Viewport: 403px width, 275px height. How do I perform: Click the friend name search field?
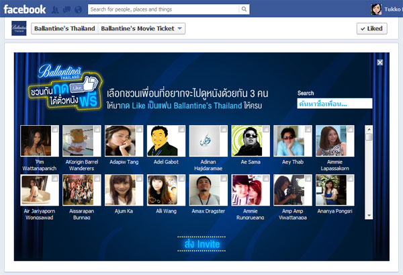(x=334, y=104)
